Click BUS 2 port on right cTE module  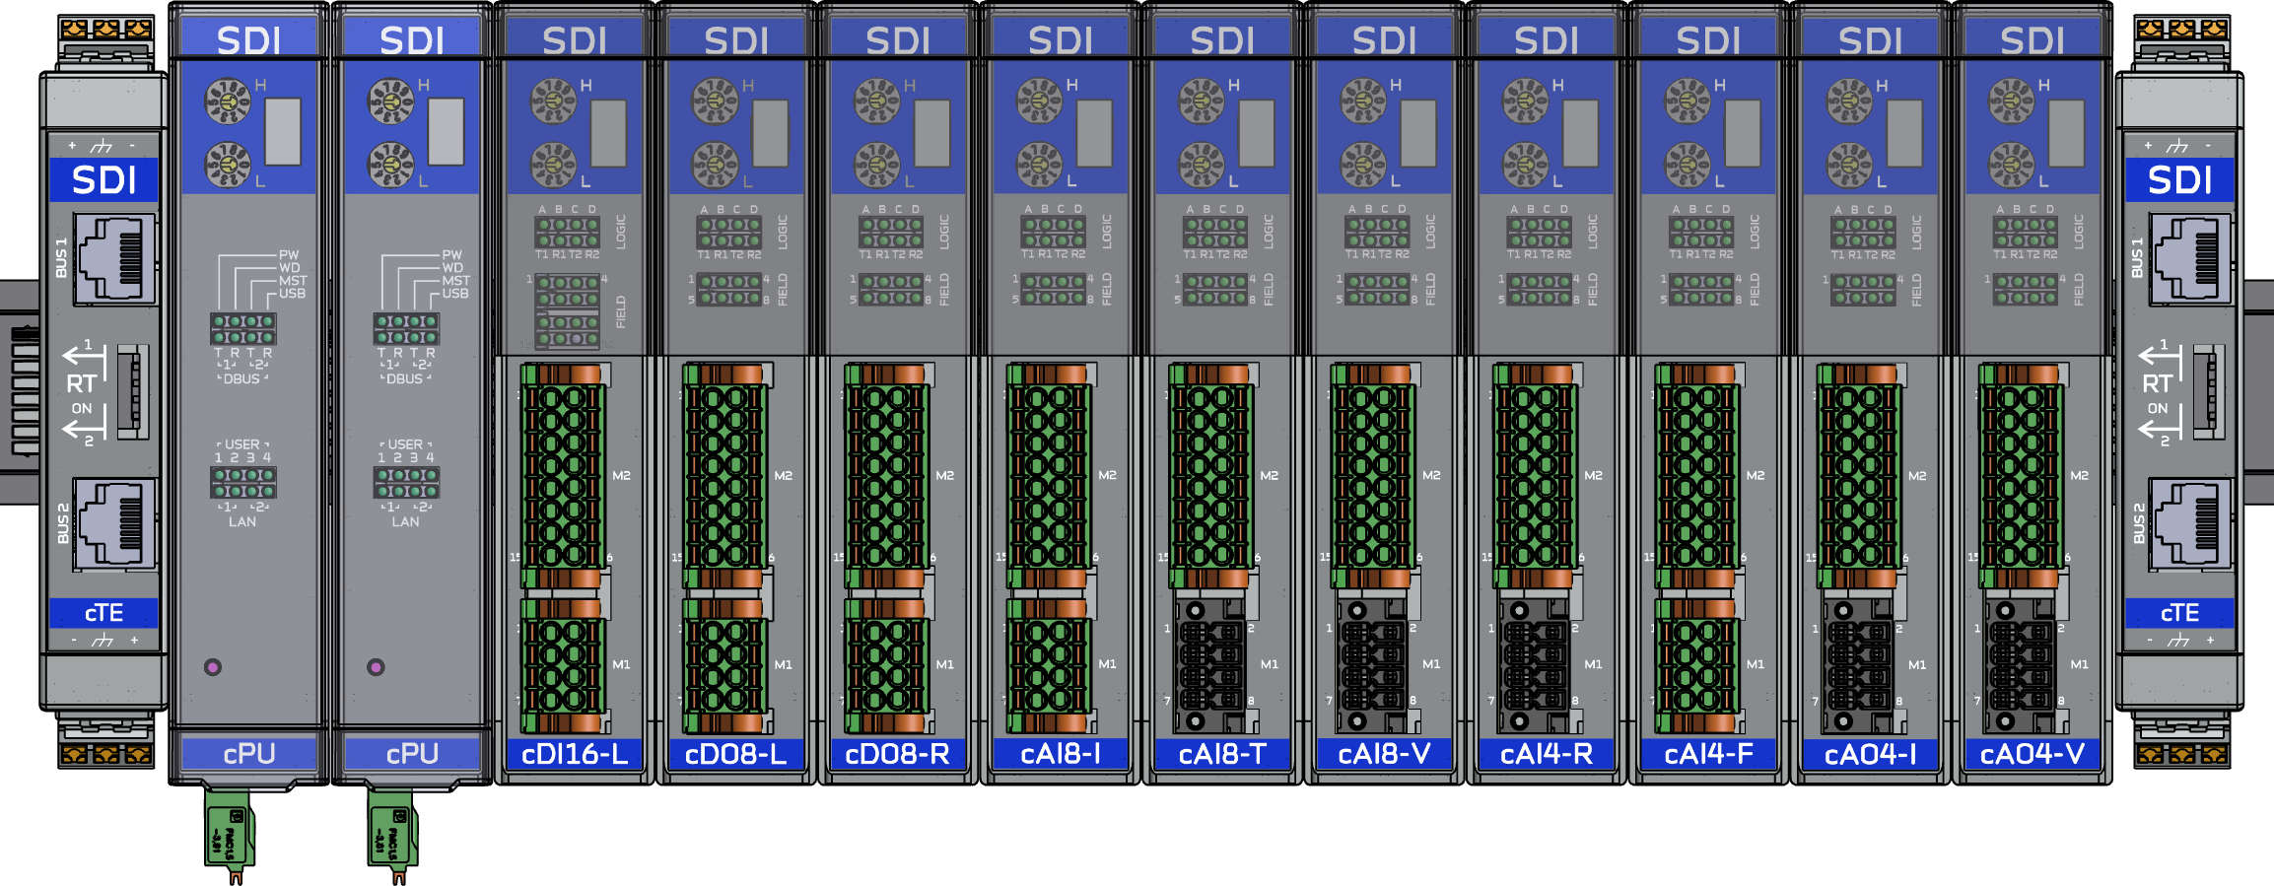[2190, 524]
